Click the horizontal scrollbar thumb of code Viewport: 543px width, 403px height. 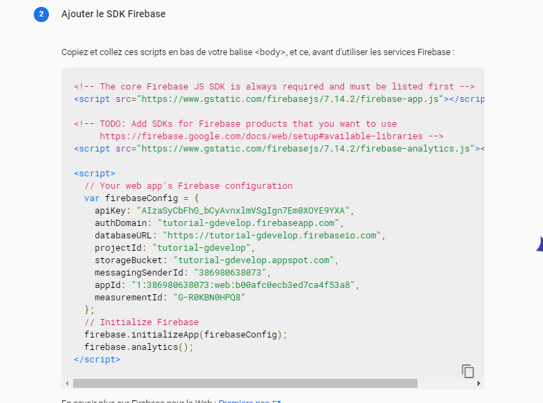click(x=245, y=384)
